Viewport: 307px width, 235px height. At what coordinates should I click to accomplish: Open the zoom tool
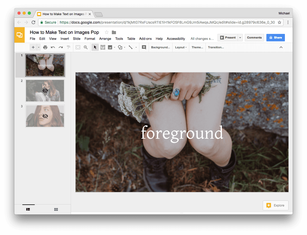86,47
